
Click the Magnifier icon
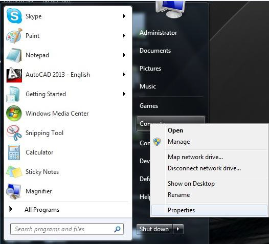tap(14, 191)
